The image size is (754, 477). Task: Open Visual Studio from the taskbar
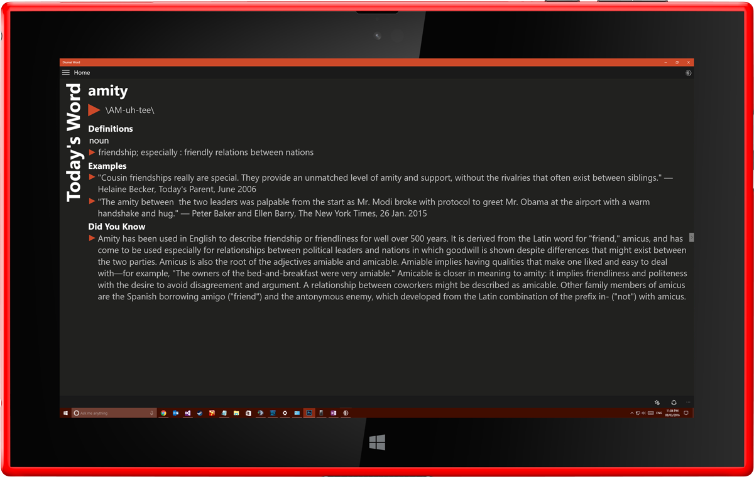coord(187,413)
